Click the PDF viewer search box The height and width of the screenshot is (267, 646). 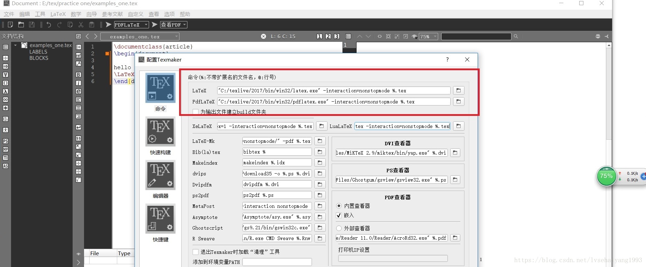(x=476, y=36)
